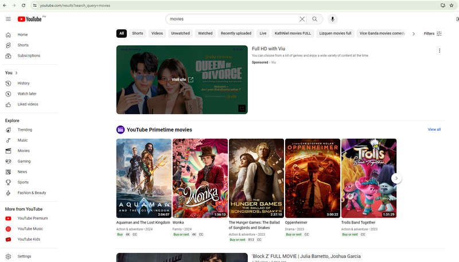Select the Live filter chip
Viewport: 459px width, 262px height.
263,33
